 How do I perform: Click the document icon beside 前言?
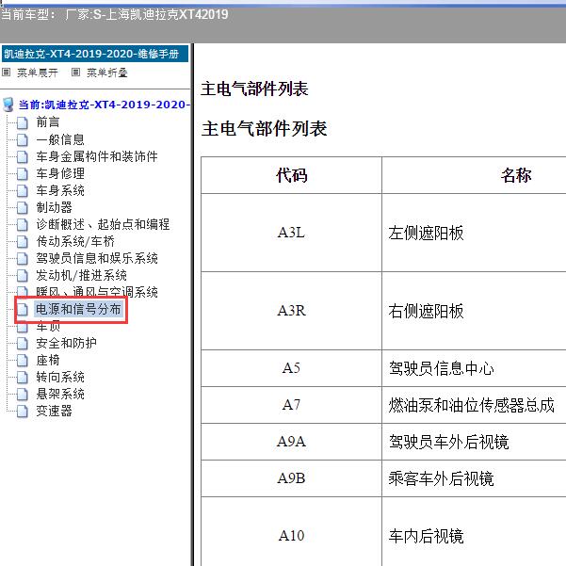(23, 122)
